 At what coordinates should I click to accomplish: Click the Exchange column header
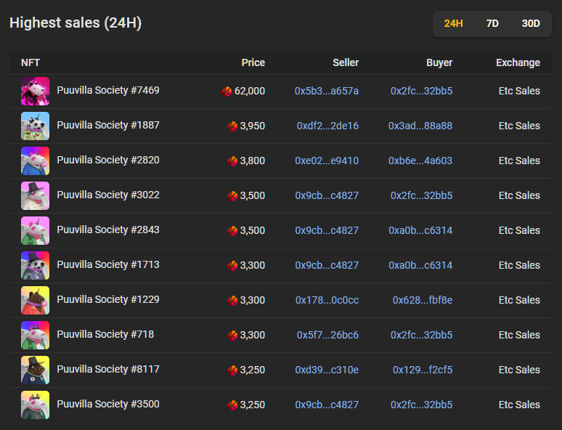coord(518,62)
